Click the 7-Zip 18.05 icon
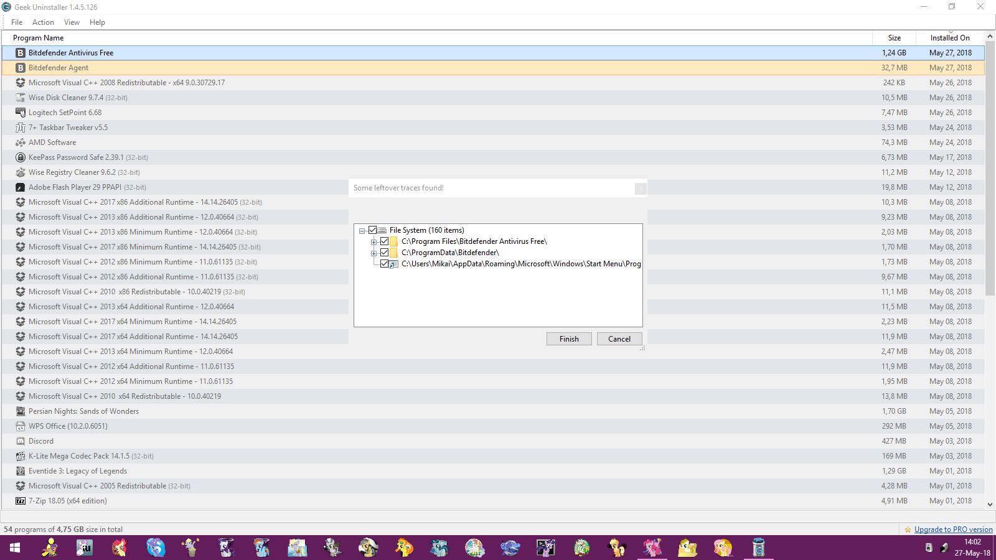The image size is (996, 560). coord(21,501)
